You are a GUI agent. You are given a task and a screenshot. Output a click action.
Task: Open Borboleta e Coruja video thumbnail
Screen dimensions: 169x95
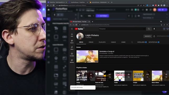87,56
